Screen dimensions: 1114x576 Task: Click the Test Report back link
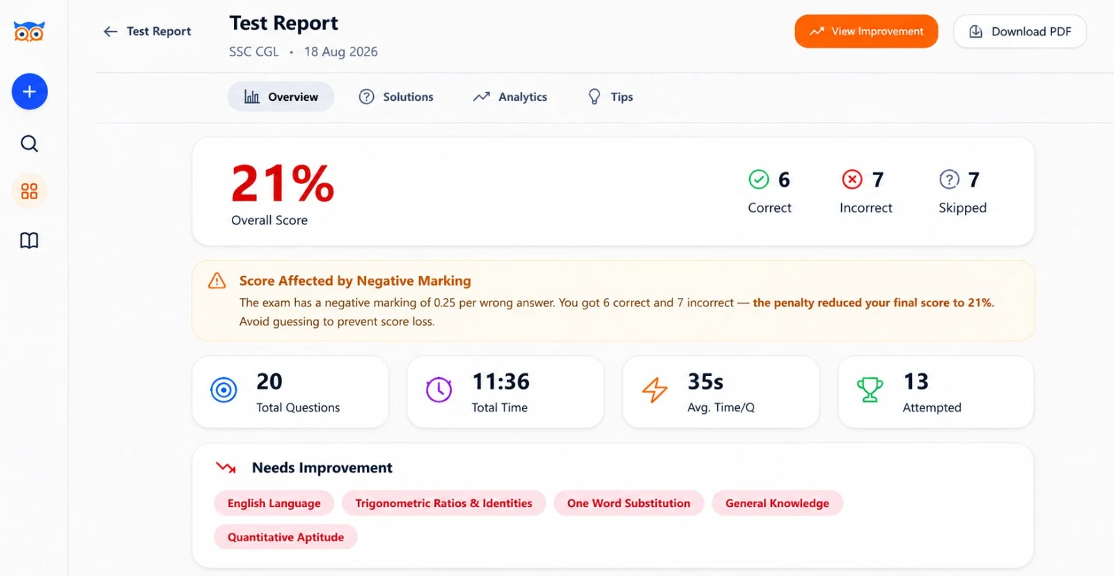click(147, 31)
